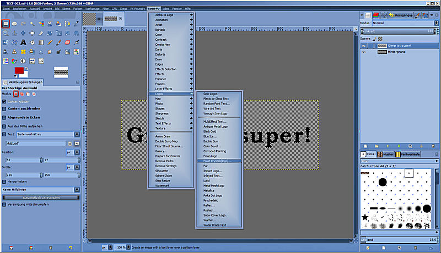Click Automatisch schrumpfen button
The height and width of the screenshot is (253, 441).
(x=41, y=198)
